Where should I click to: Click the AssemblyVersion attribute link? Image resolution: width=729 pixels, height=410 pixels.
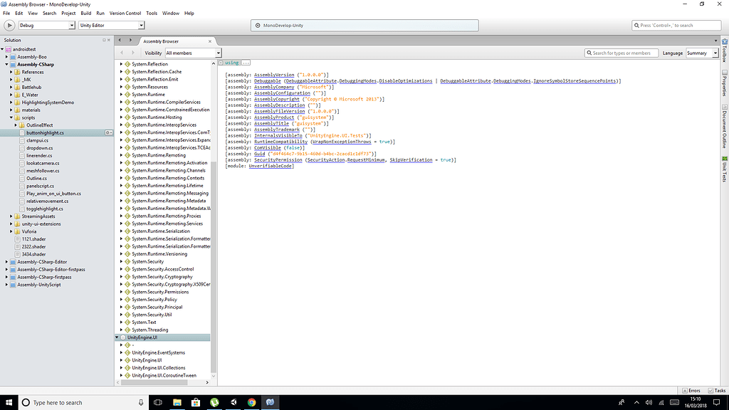point(274,75)
